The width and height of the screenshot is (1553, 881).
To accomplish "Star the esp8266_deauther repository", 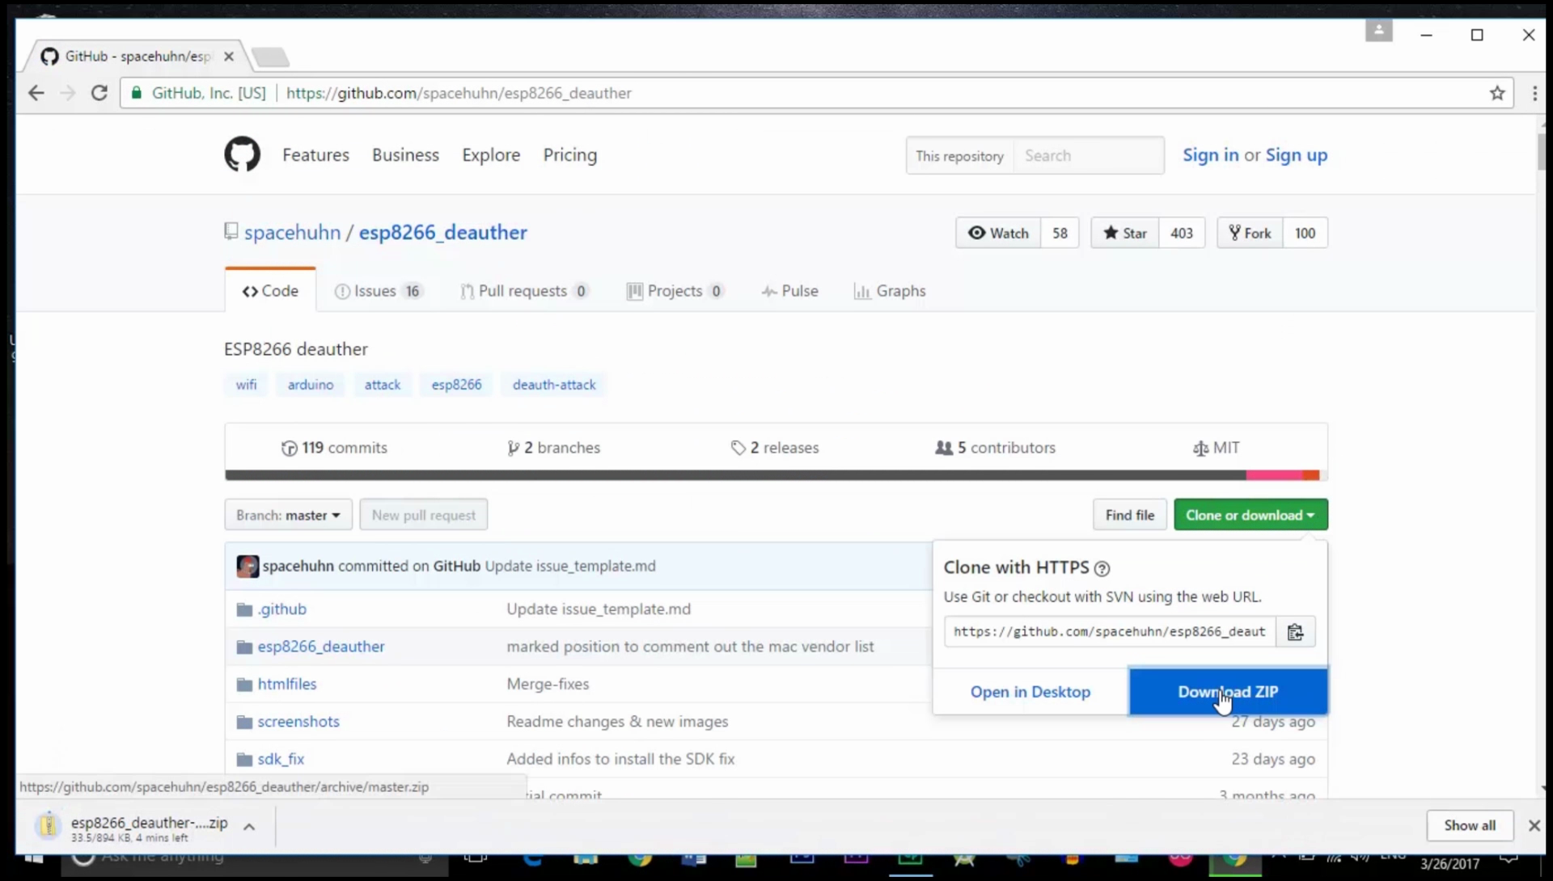I will [1124, 233].
